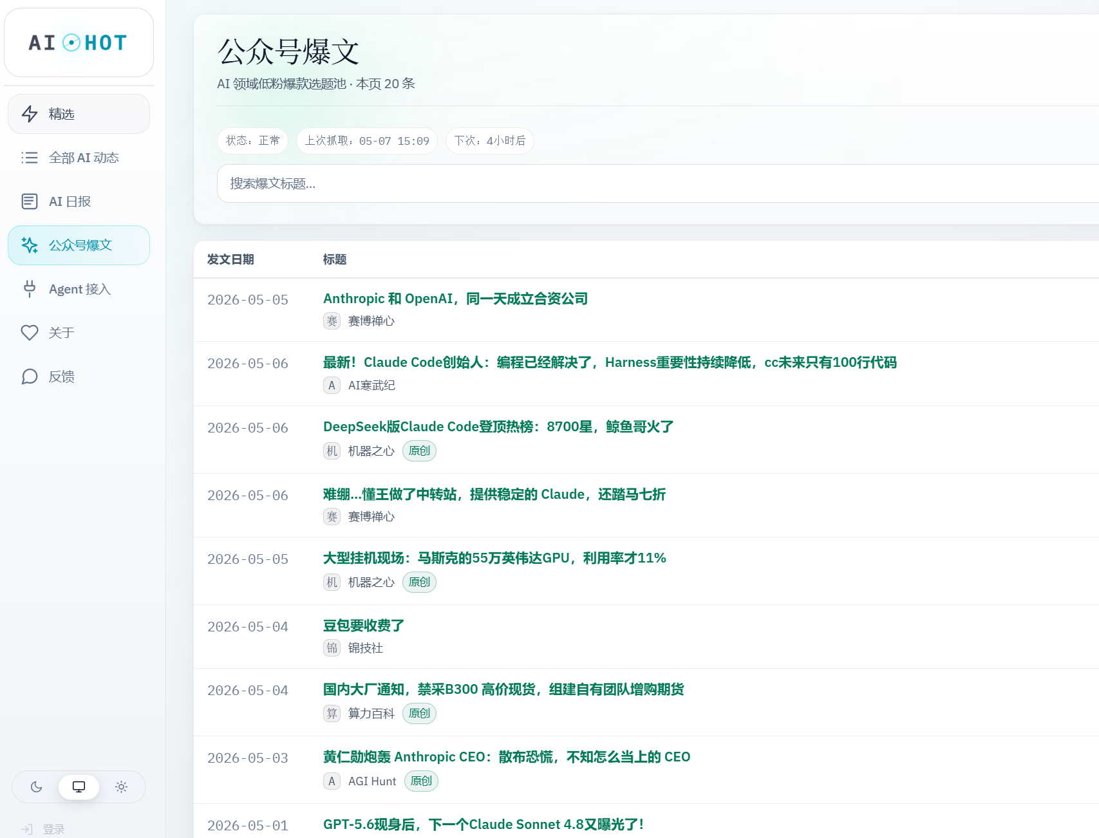Open article 豆包要收费了
The image size is (1099, 838).
click(364, 626)
